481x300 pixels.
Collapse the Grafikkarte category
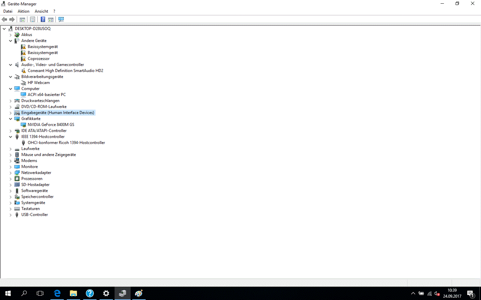pyautogui.click(x=11, y=119)
